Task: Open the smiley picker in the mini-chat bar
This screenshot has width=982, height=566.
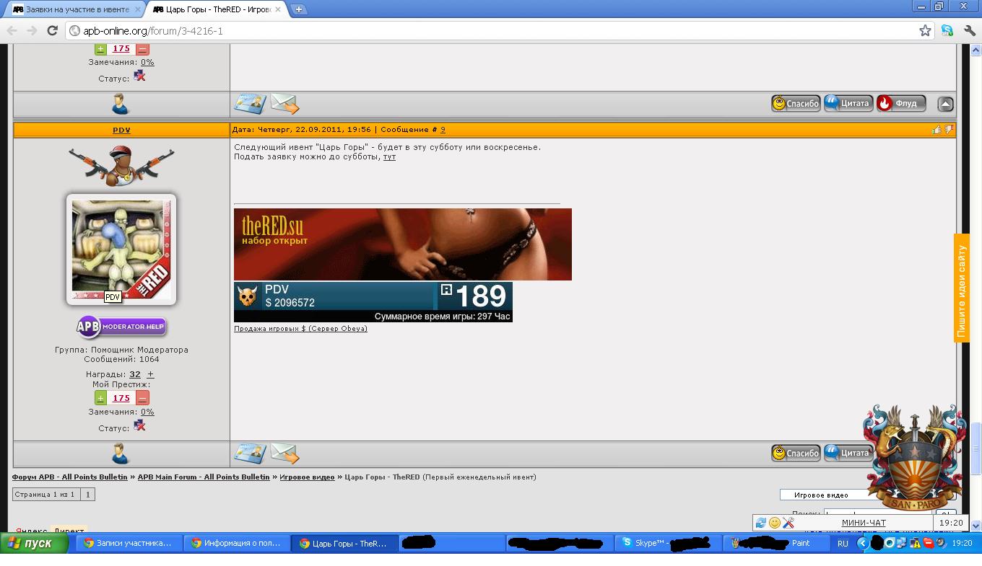Action: tap(774, 523)
